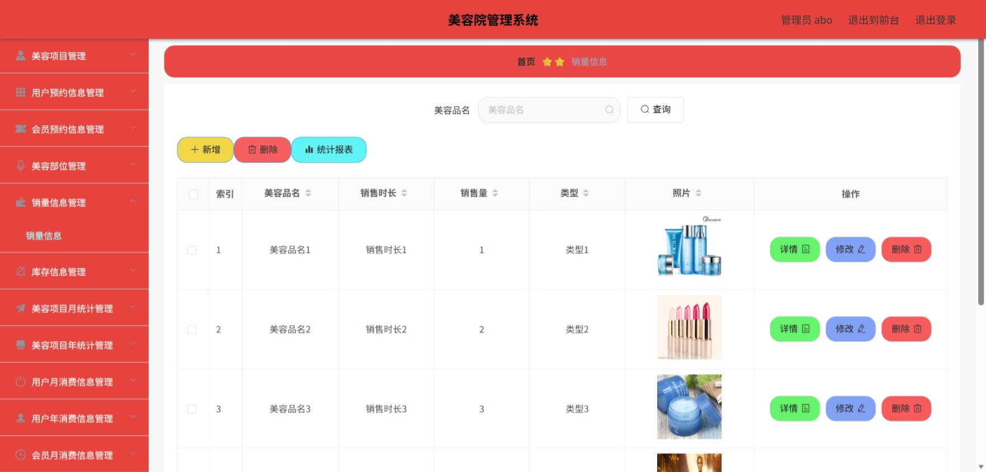986x472 pixels.
Task: Sort by the 美容品名 column arrows
Action: tap(308, 193)
